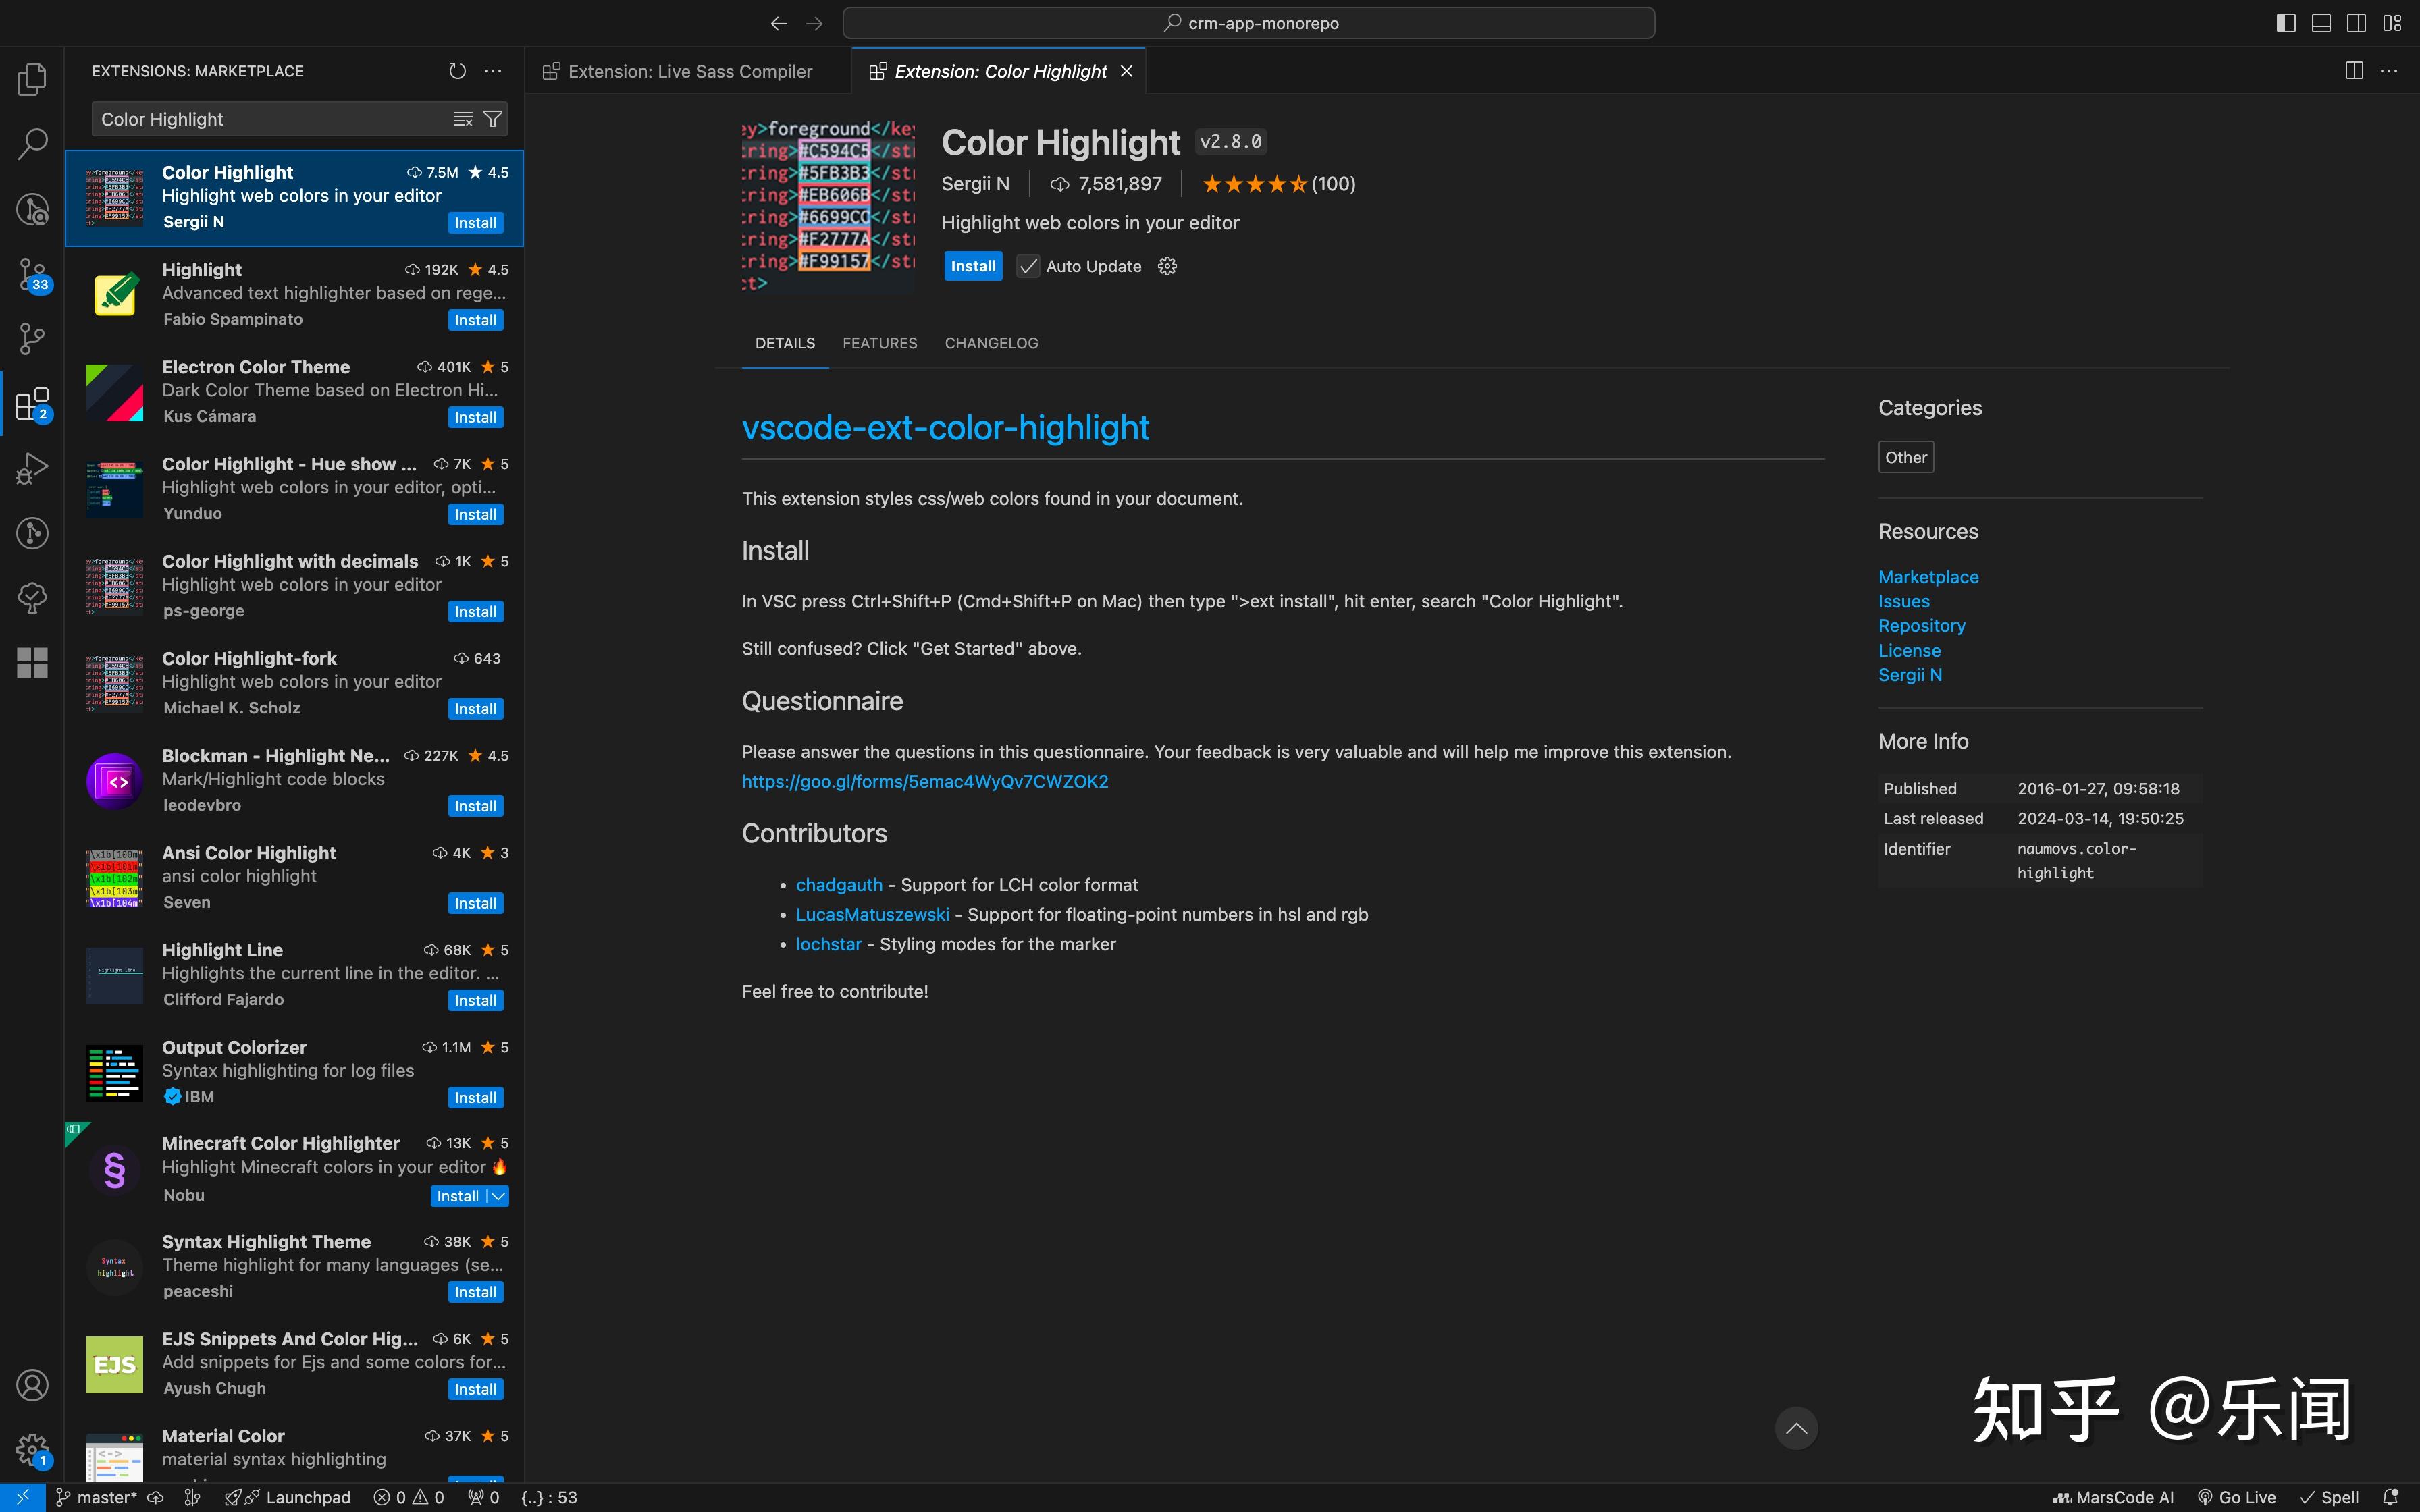Screen dimensions: 2420x1512
Task: Select the CHANGELOG tab
Action: tap(991, 343)
